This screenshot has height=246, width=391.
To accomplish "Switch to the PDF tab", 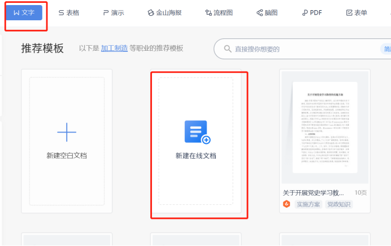I will point(312,13).
